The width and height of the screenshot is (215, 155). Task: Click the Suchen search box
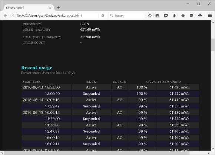click(127, 16)
